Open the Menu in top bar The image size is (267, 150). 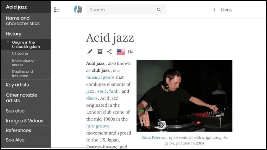click(x=226, y=10)
